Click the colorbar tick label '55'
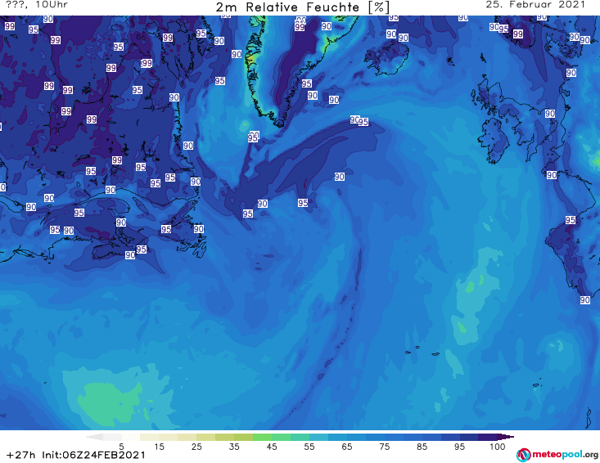 309,447
